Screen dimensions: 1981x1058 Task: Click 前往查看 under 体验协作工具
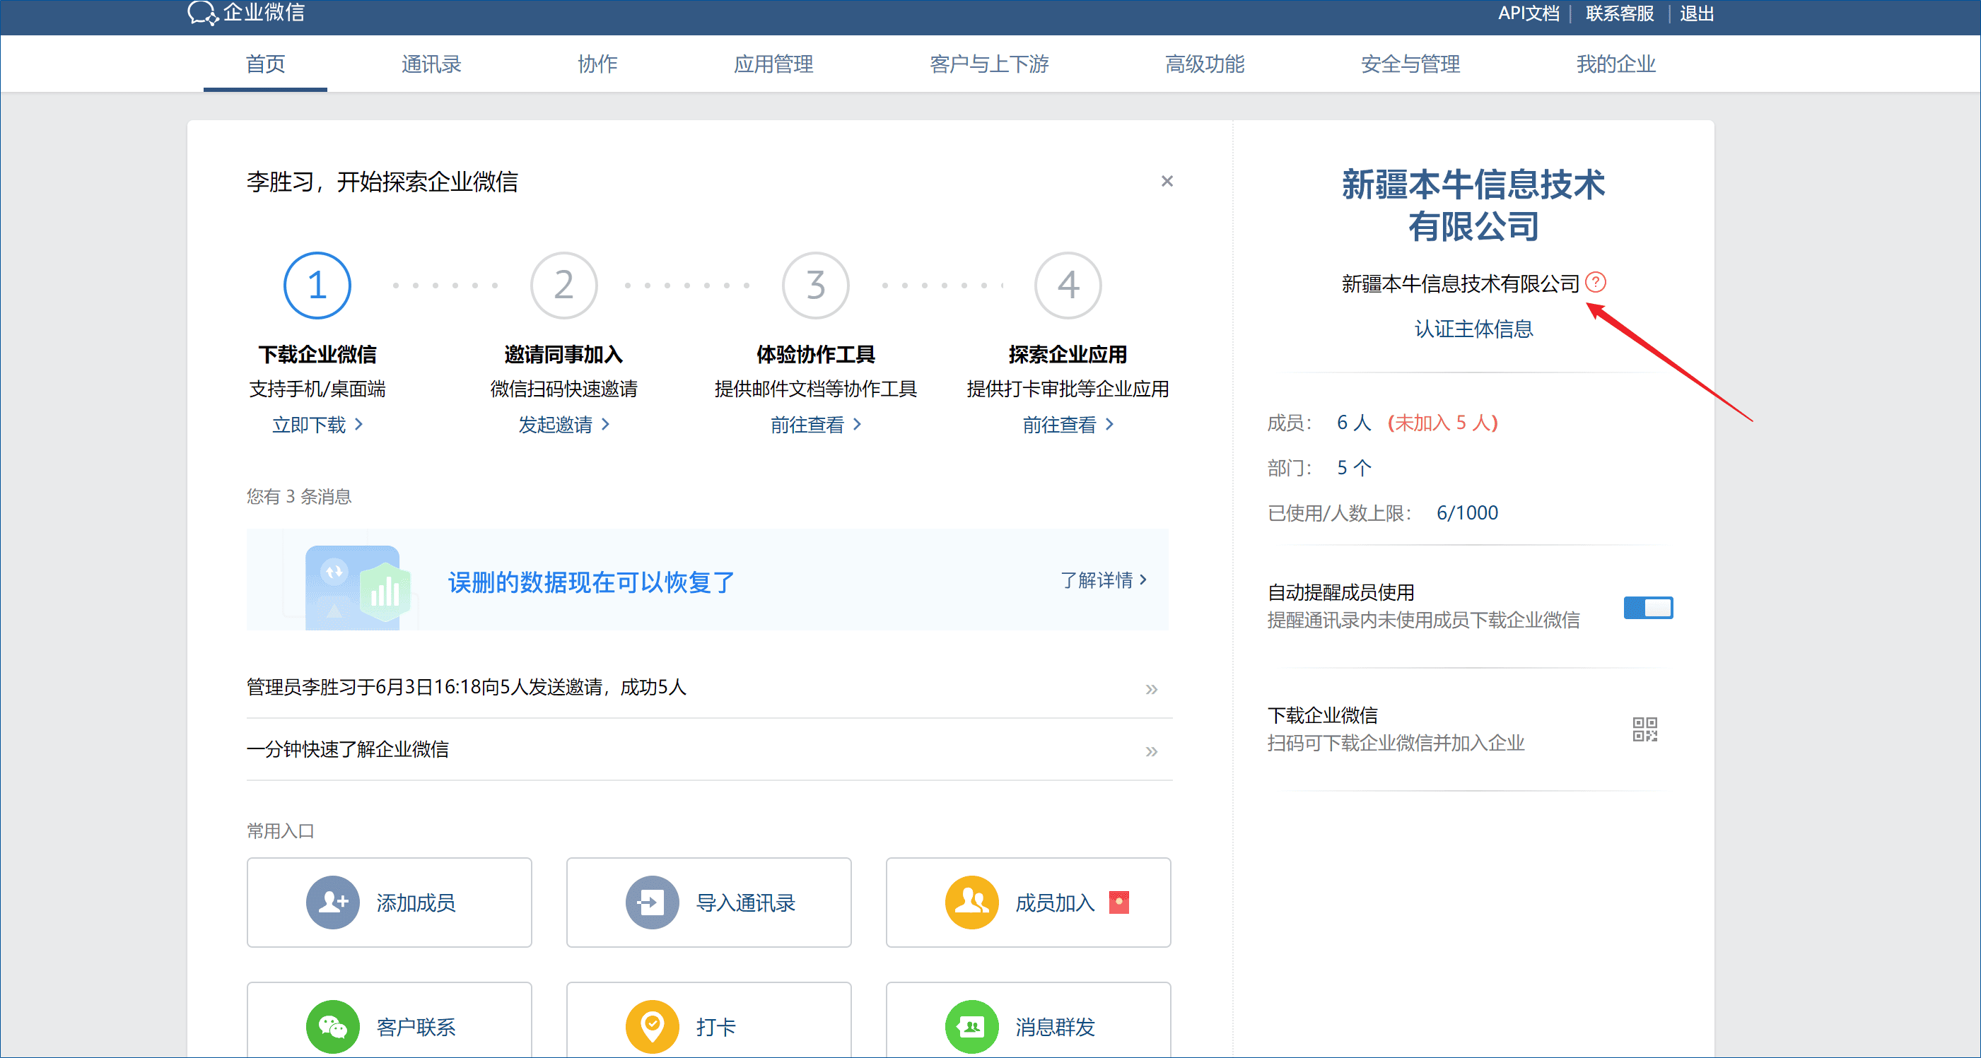815,425
